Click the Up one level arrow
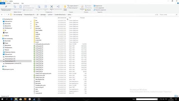Viewport: 179px width, 101px height. pos(9,15)
